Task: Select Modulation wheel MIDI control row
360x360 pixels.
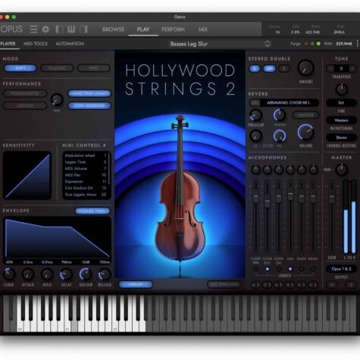Action: tap(86, 155)
